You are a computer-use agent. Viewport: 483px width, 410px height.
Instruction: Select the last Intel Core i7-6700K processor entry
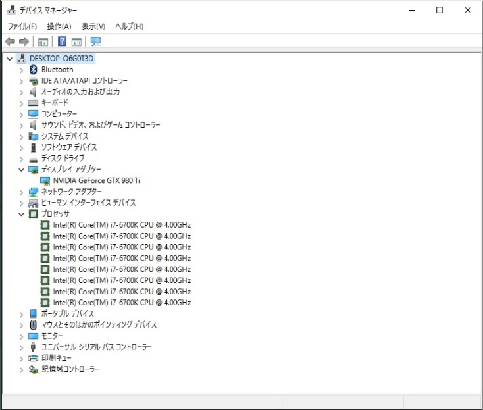pos(122,303)
